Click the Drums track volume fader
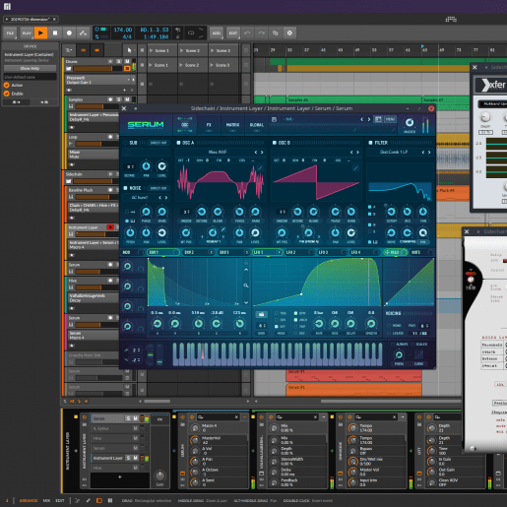The image size is (507, 507). coord(98,69)
